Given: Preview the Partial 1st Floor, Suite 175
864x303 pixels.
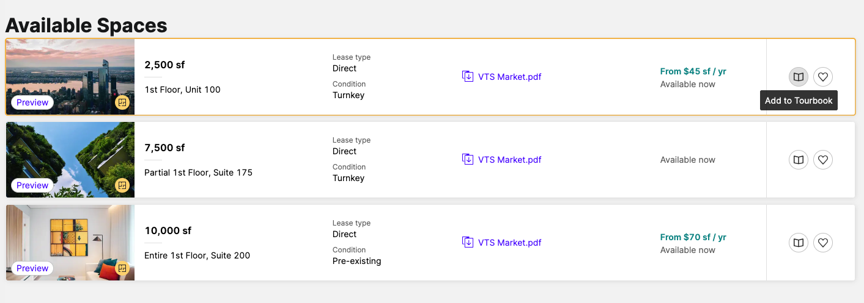Looking at the screenshot, I should 32,185.
